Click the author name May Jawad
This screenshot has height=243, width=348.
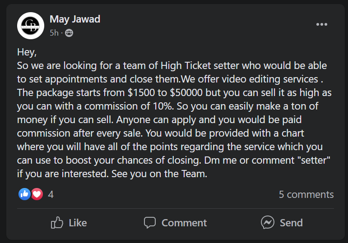75,19
